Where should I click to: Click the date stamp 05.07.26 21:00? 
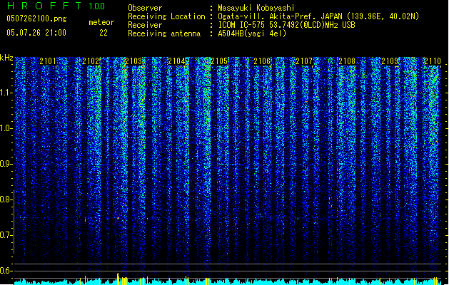click(36, 33)
